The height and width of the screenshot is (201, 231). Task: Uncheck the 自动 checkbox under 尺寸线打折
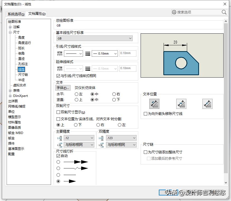(59, 156)
